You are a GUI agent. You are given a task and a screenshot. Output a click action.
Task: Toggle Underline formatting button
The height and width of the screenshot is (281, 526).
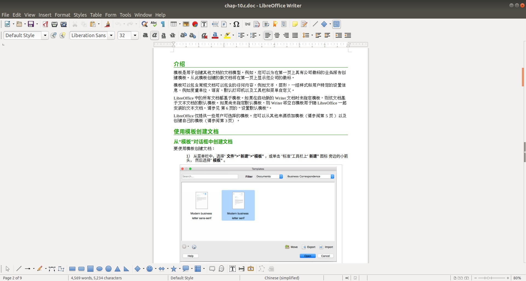coord(164,36)
